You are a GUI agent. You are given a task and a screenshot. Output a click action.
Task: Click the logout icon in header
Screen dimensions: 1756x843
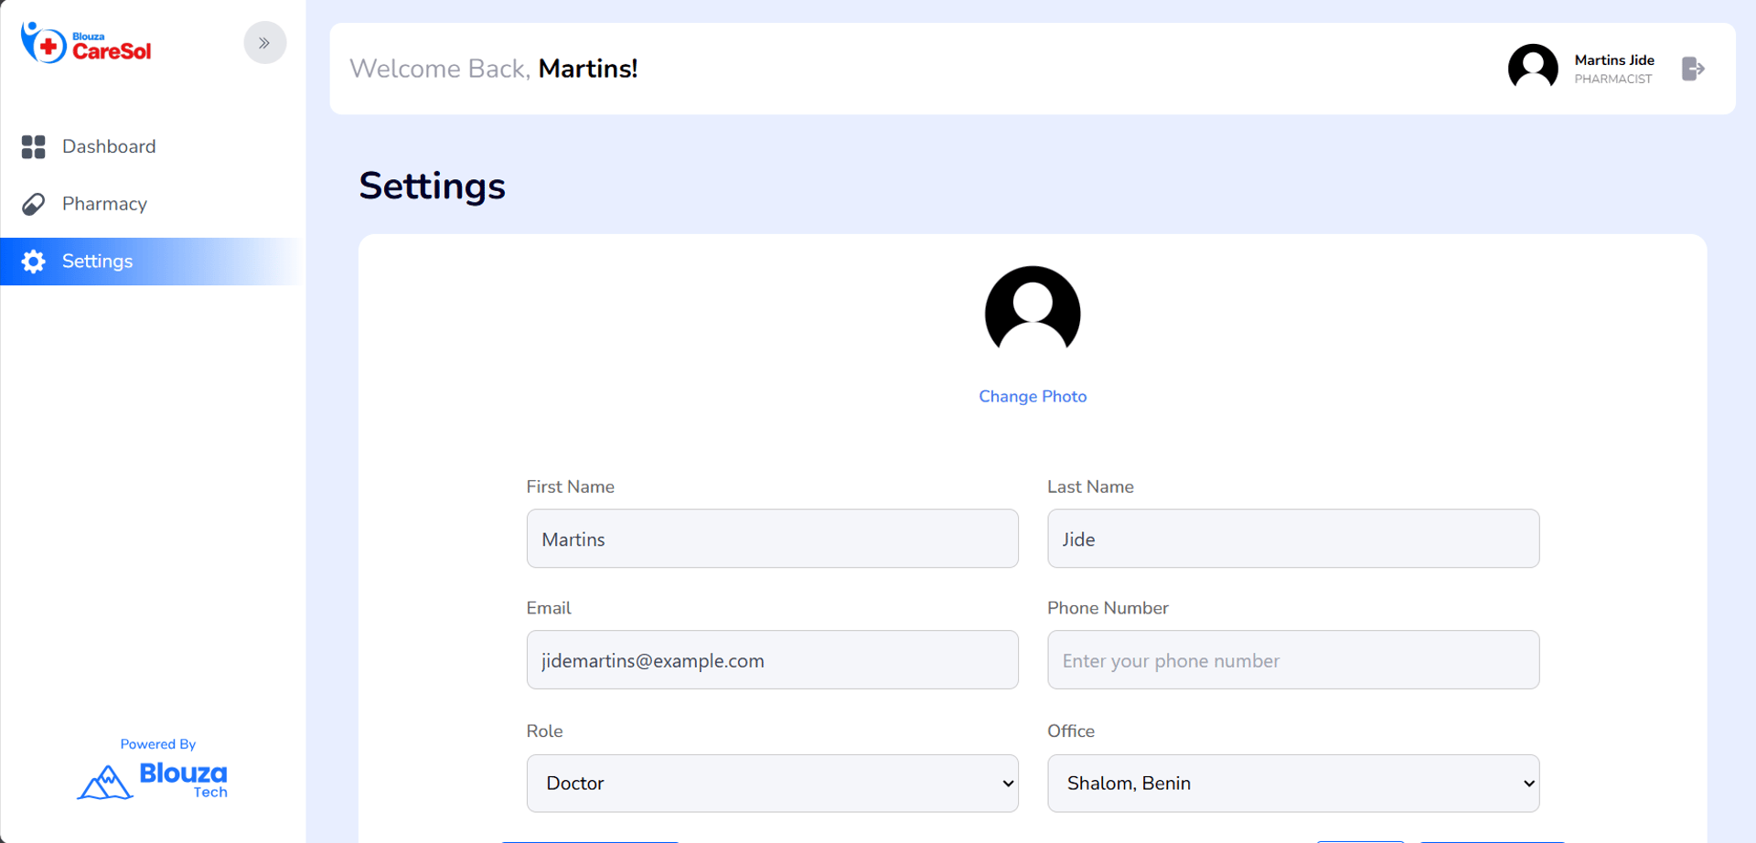[x=1693, y=69]
